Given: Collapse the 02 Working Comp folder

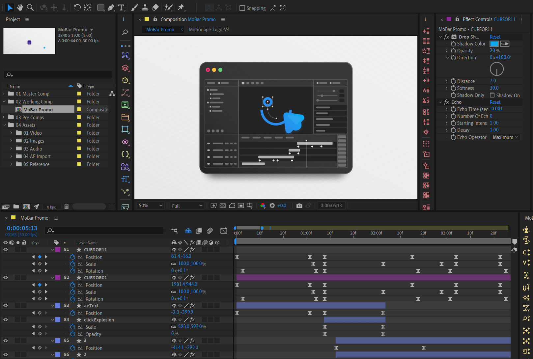Looking at the screenshot, I should point(4,102).
